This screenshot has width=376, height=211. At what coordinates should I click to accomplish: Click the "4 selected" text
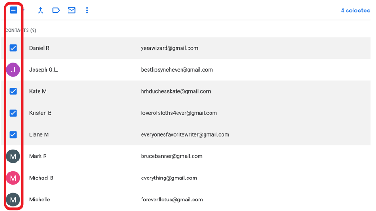355,11
